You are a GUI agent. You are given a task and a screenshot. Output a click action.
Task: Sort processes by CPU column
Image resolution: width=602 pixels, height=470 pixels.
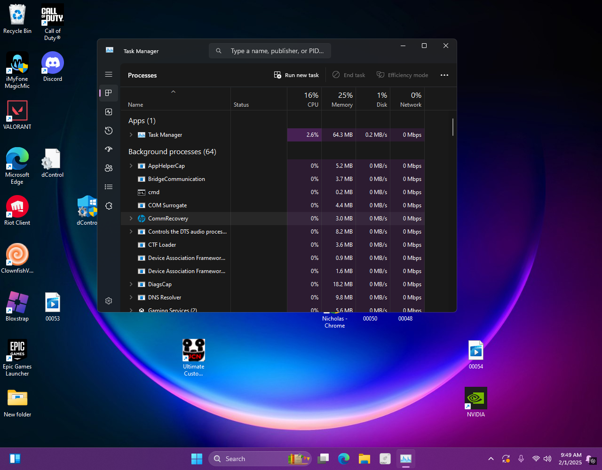click(x=304, y=100)
